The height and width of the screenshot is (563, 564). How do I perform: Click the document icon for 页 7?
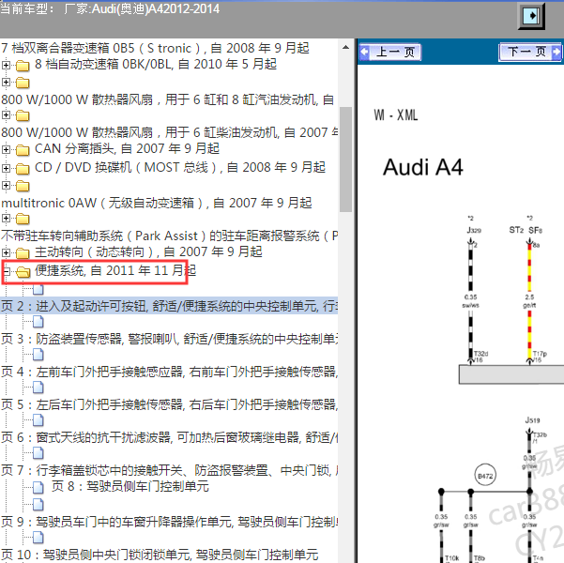click(38, 453)
